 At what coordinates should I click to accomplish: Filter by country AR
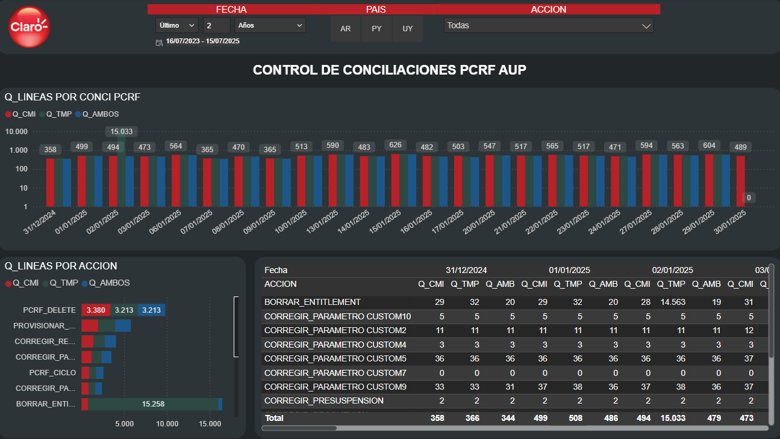[346, 29]
